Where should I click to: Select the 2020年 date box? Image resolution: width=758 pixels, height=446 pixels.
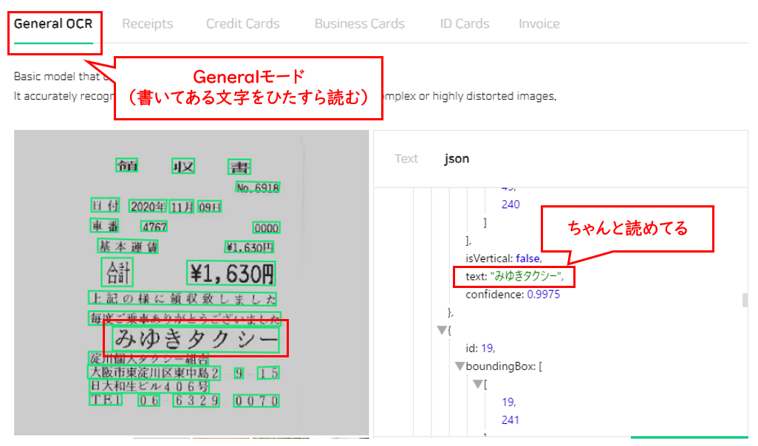tap(148, 207)
